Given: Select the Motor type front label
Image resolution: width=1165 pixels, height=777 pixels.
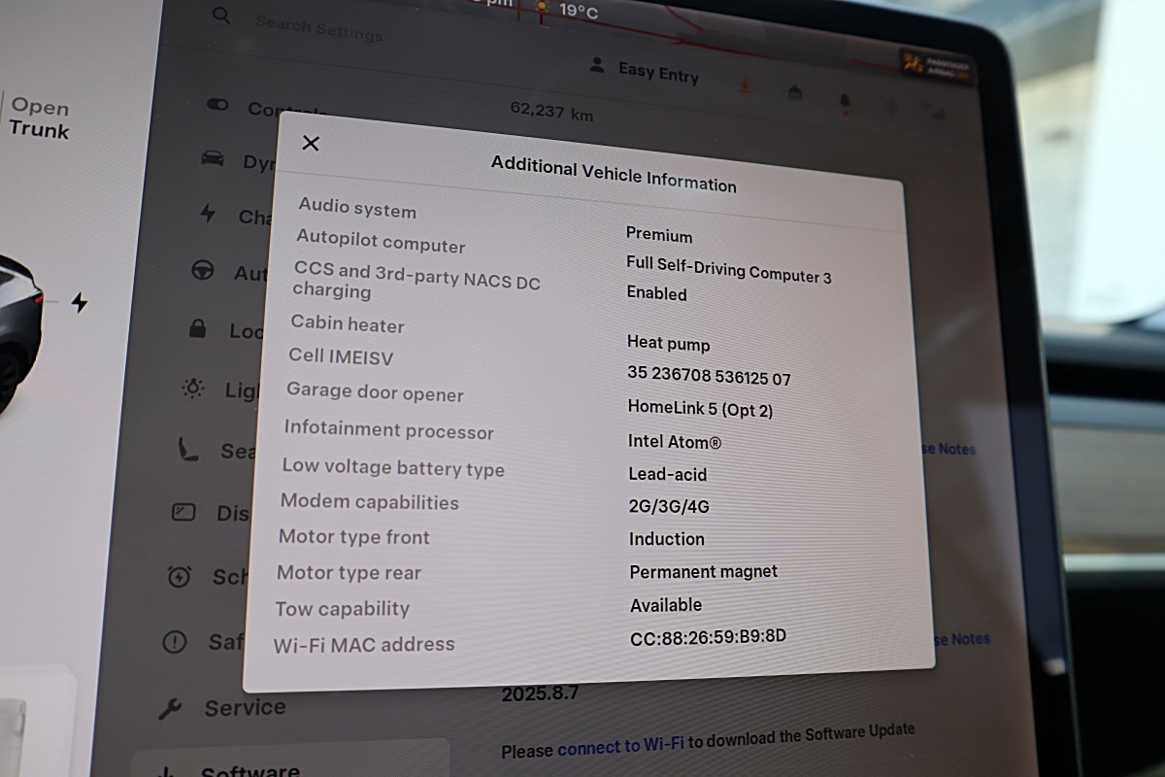Looking at the screenshot, I should [353, 537].
